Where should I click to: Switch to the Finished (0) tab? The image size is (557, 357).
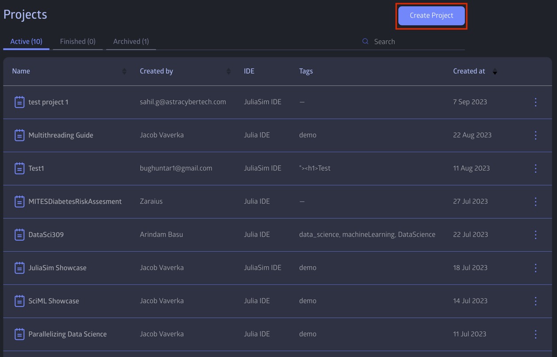point(78,42)
